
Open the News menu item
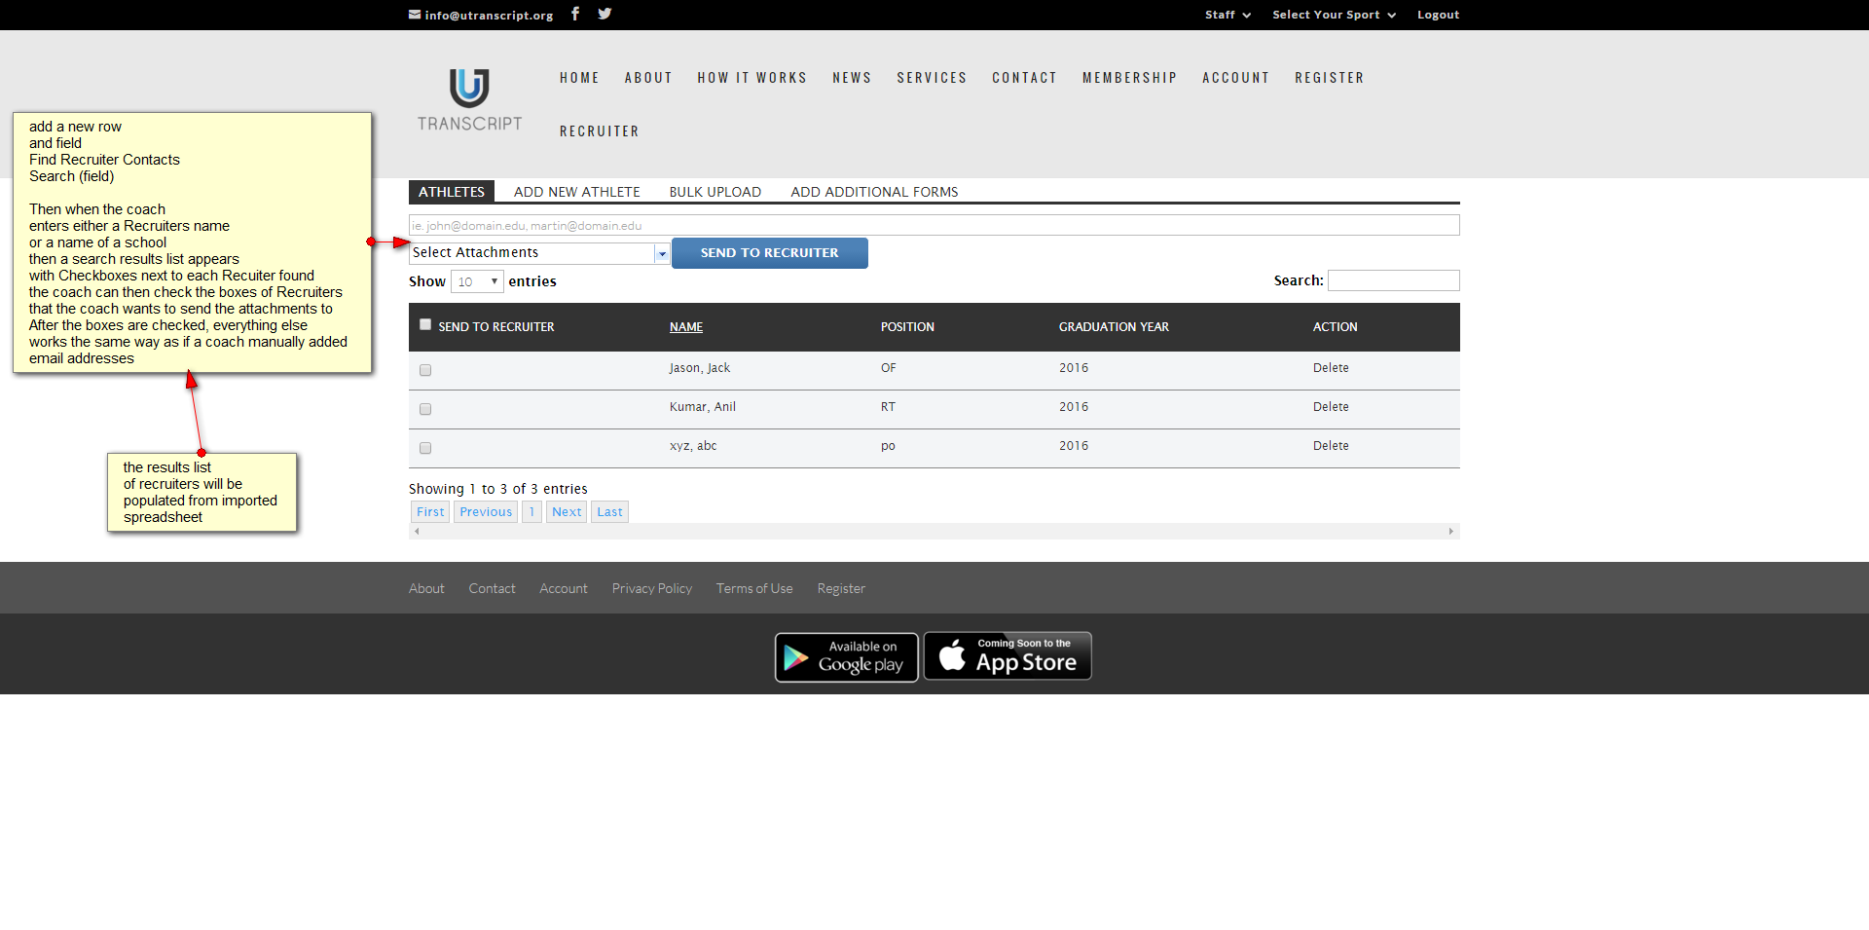(852, 78)
